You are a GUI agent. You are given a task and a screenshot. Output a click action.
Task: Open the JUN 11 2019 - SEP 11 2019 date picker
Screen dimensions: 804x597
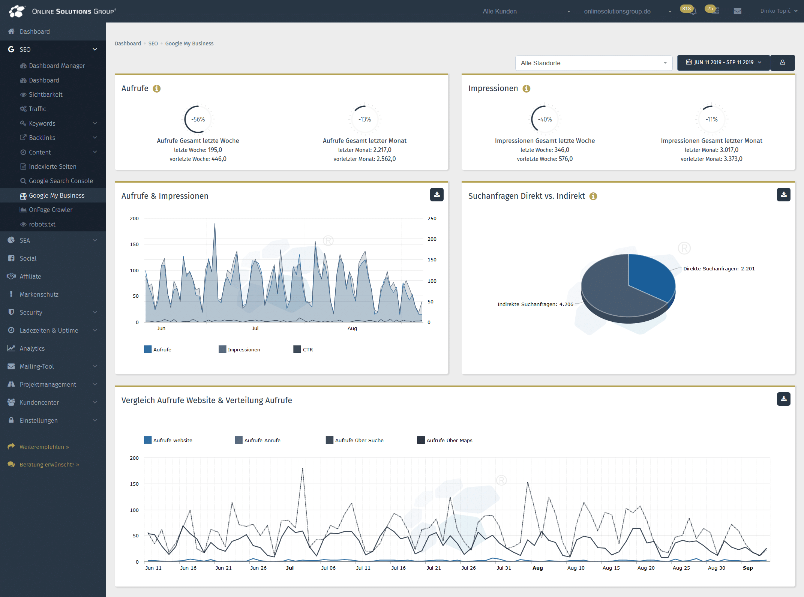point(723,63)
